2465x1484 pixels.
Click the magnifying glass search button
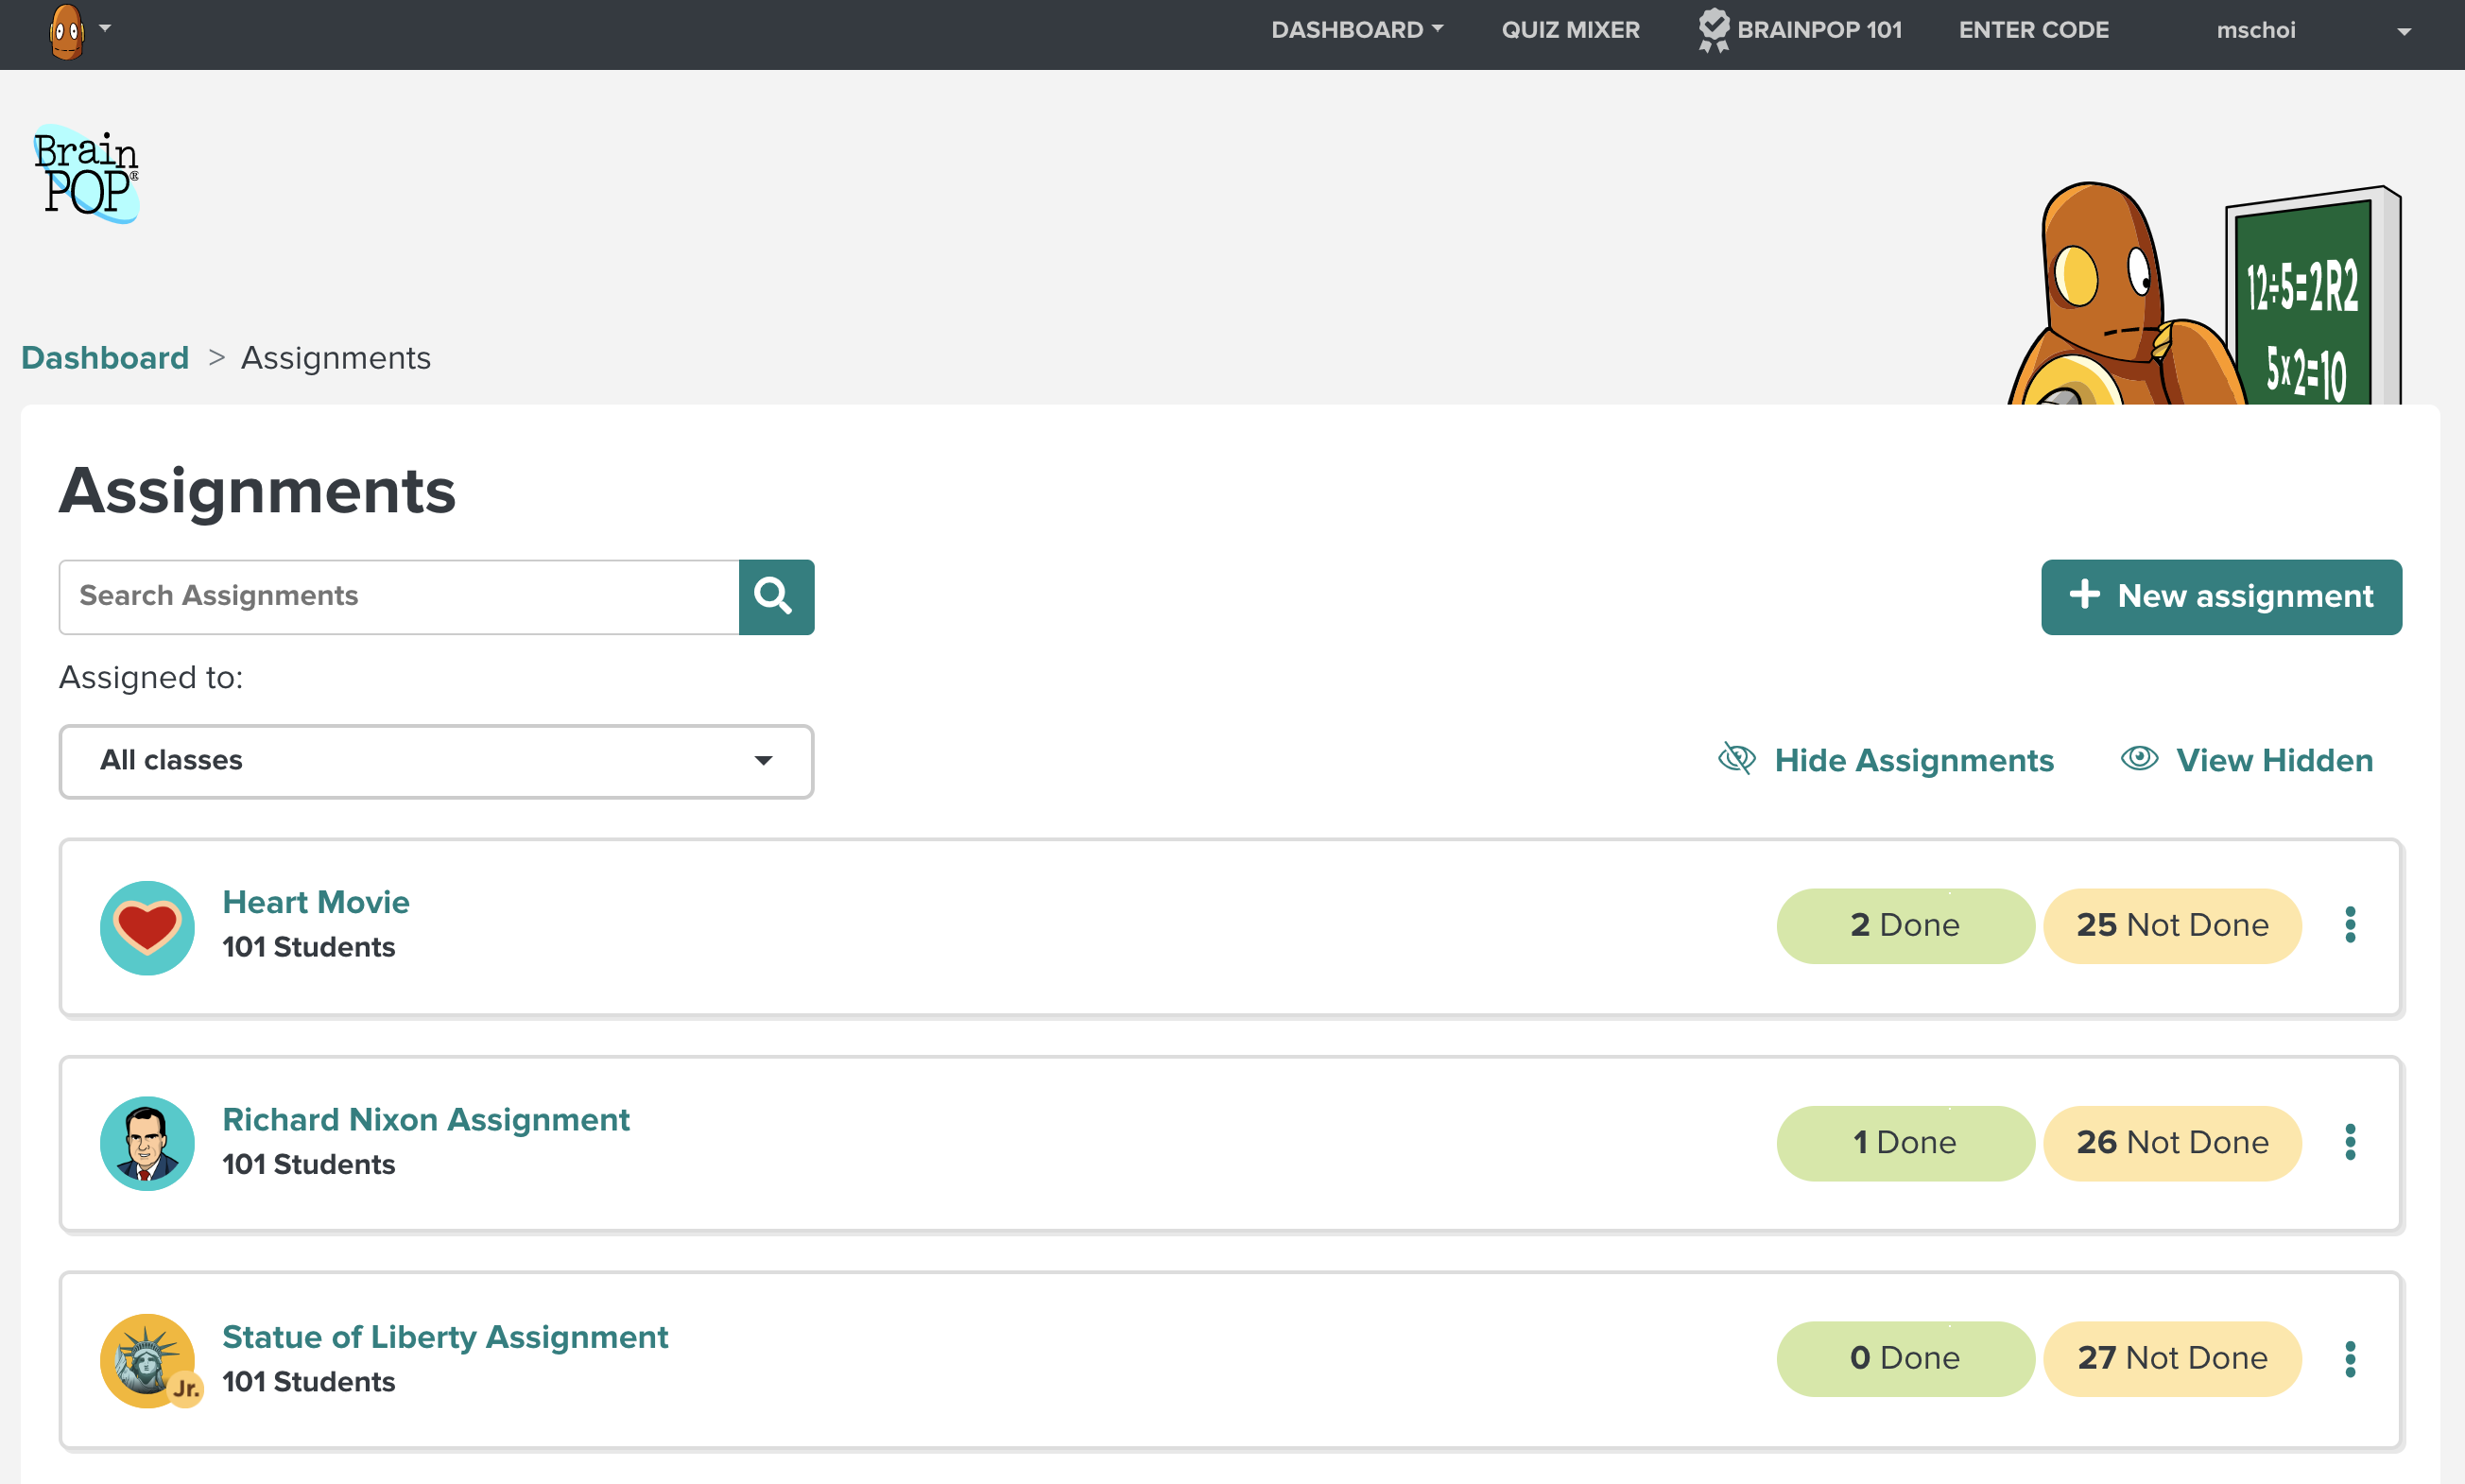click(x=776, y=596)
